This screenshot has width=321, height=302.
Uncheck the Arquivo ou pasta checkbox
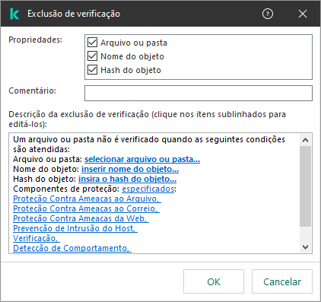pos(92,43)
